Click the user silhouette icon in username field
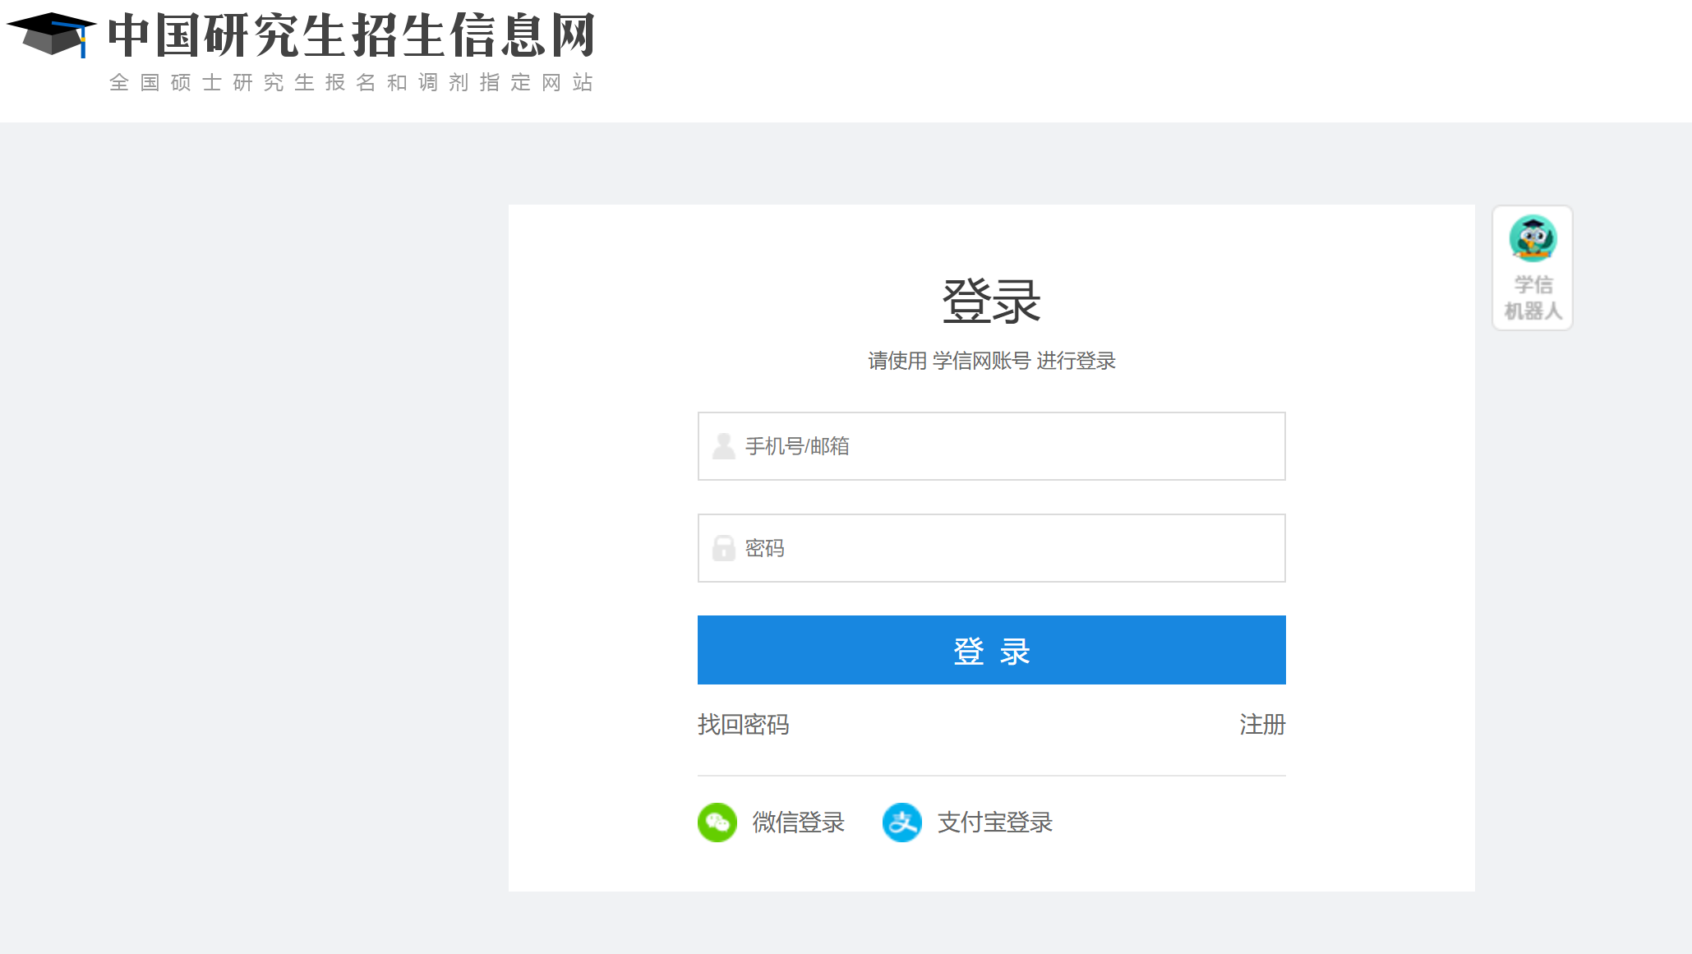 (x=724, y=446)
